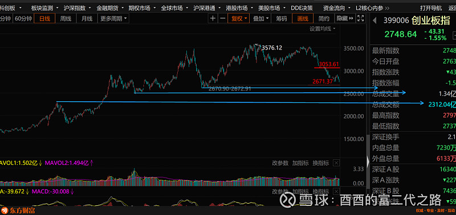Click 加指标 in volume panel
The image size is (456, 215).
(x=300, y=163)
